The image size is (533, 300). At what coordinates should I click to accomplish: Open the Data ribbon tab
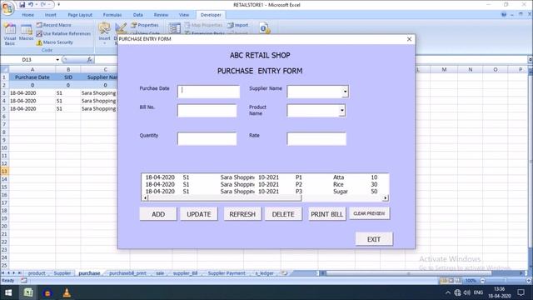point(137,15)
